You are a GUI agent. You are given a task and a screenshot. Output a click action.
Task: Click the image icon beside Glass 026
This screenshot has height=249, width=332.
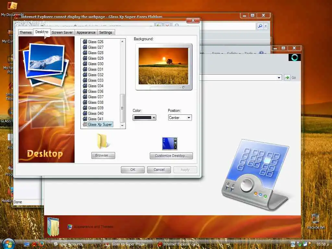pyautogui.click(x=85, y=41)
